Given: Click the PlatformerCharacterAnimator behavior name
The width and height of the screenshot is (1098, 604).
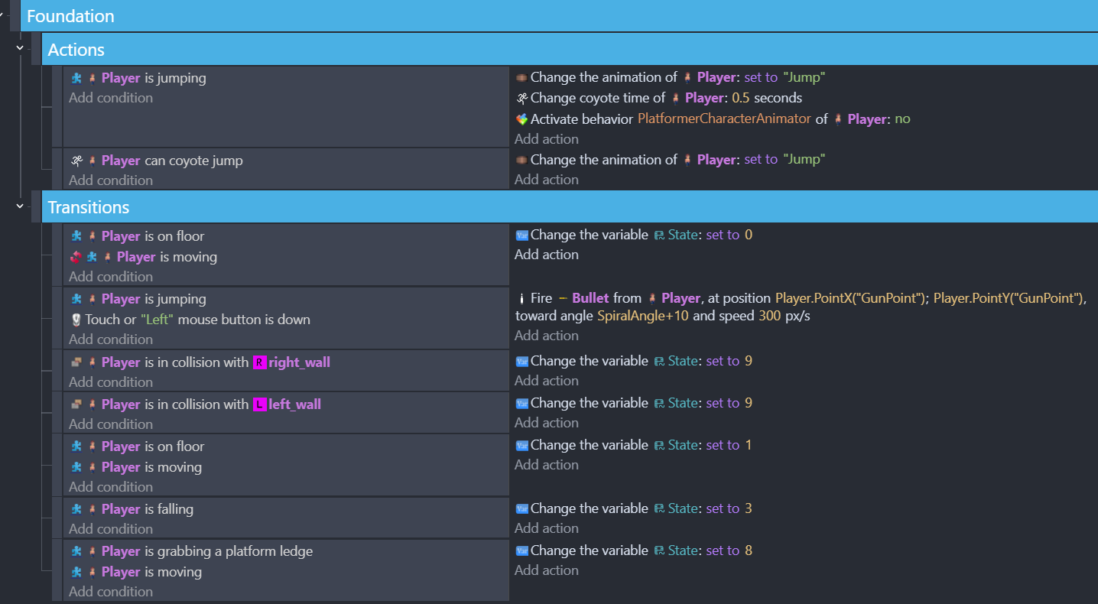Looking at the screenshot, I should pyautogui.click(x=725, y=119).
